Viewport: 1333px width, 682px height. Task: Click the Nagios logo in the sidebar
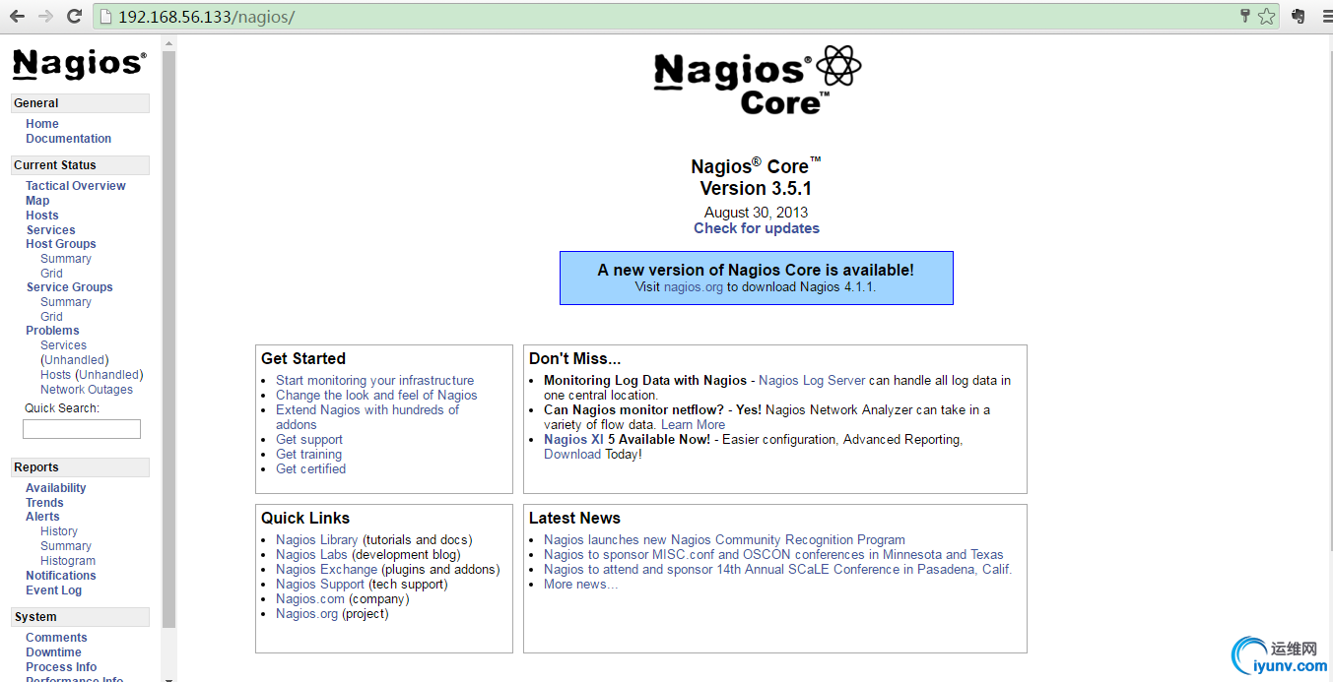[79, 64]
